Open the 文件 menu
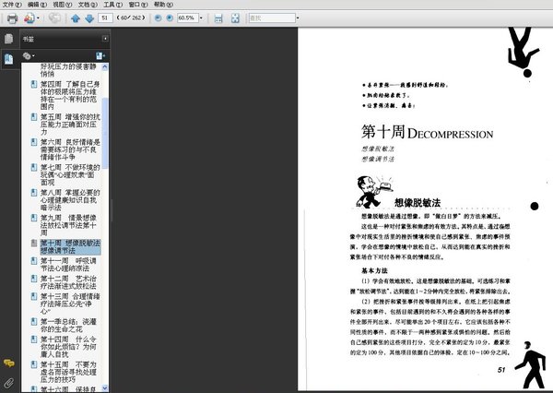The height and width of the screenshot is (393, 553). (12, 5)
